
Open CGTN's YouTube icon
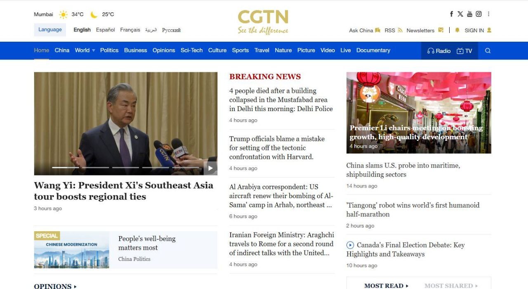pyautogui.click(x=469, y=14)
